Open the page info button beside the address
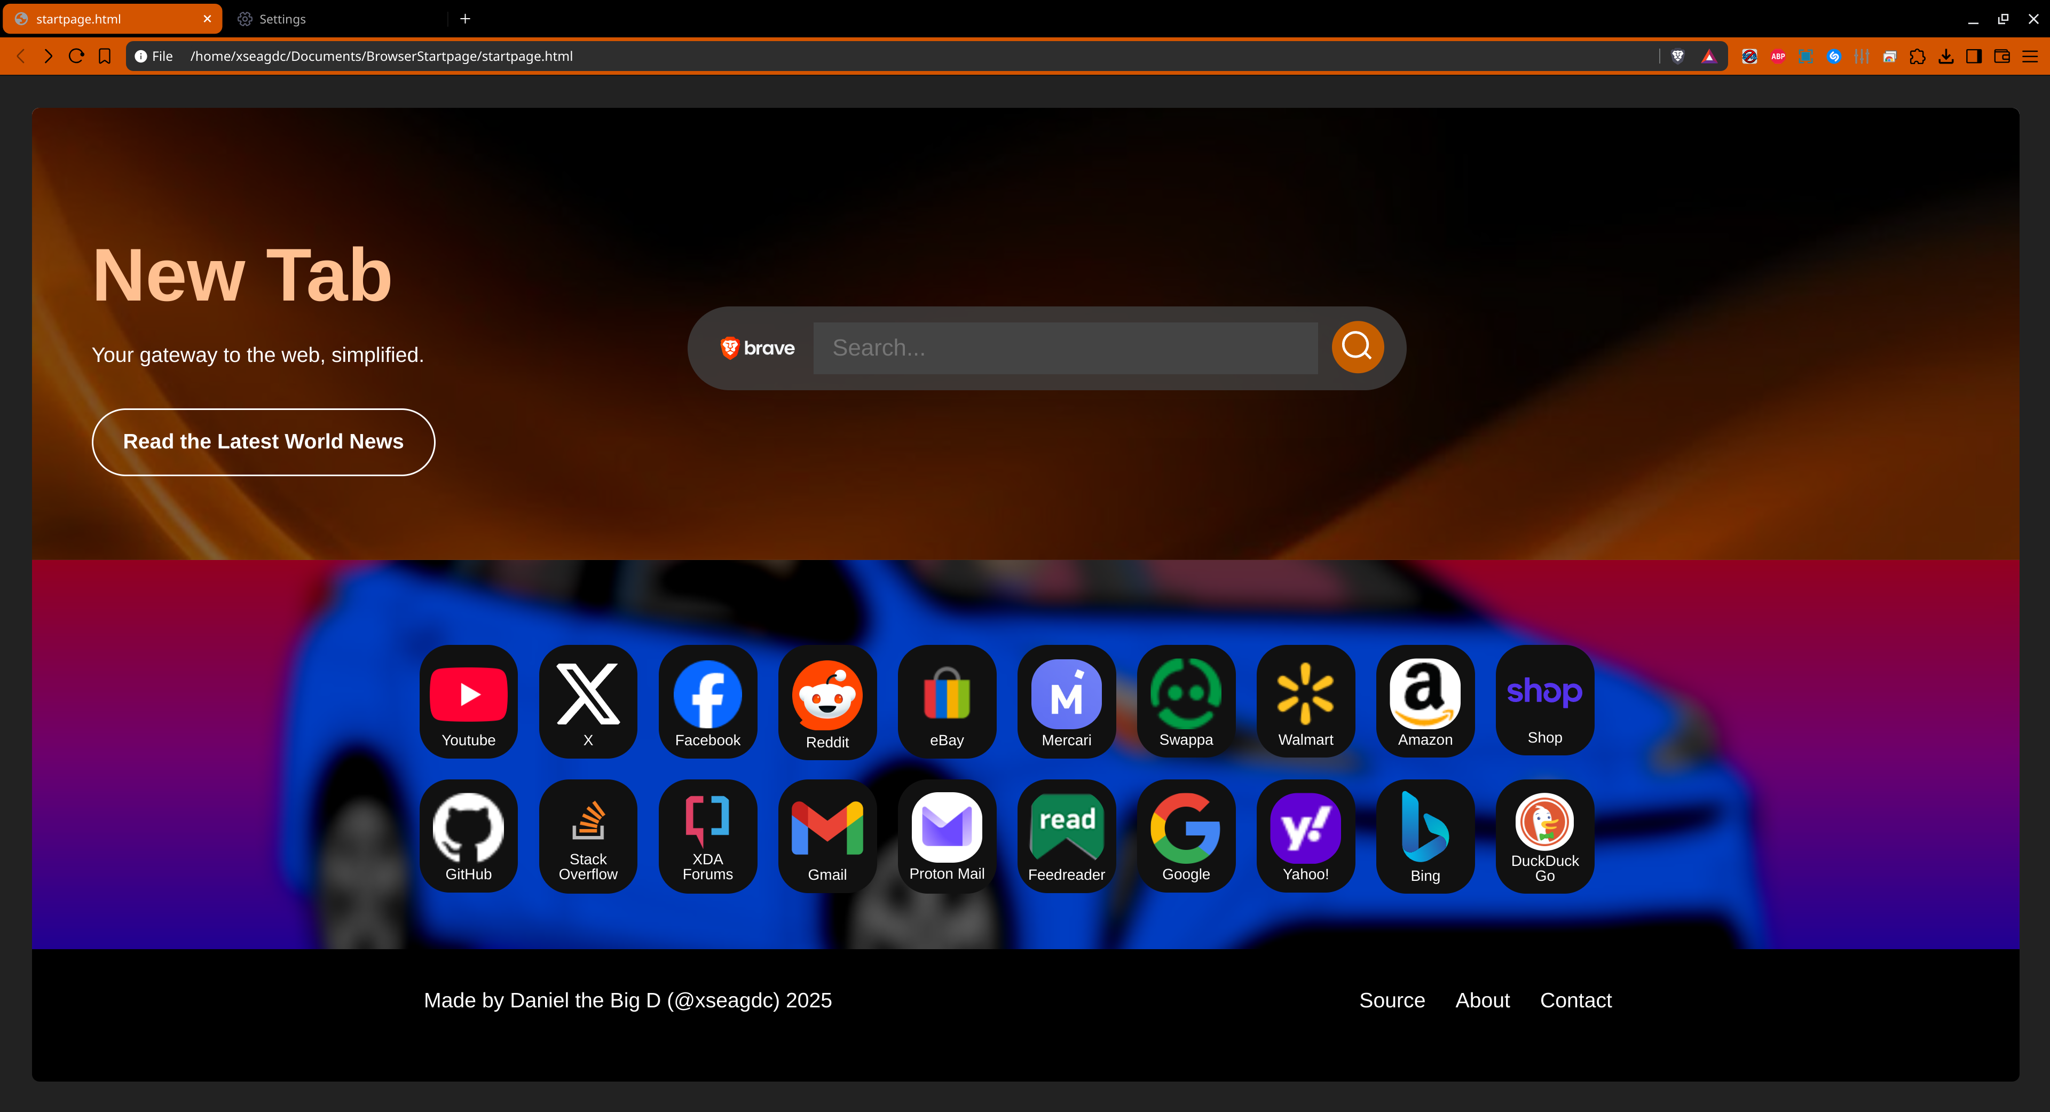 coord(141,56)
